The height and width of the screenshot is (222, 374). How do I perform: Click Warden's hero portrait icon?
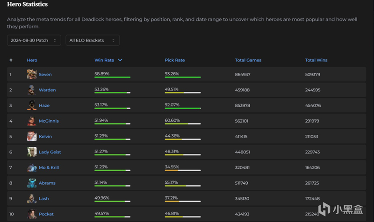tap(32, 90)
